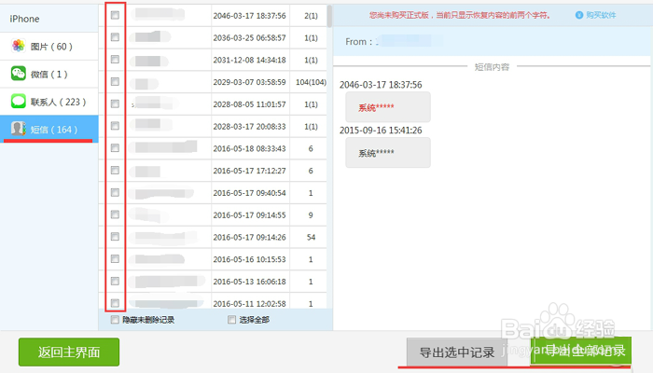
Task: Open the Photos category icon
Action: 19,46
